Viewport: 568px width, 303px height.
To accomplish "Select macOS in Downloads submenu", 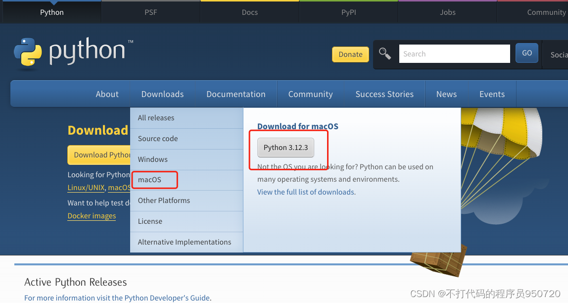I will pos(187,180).
